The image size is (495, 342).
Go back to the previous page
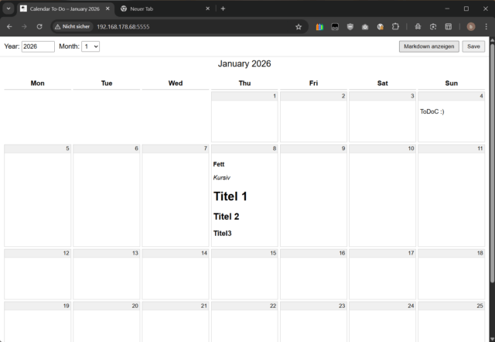pos(9,26)
